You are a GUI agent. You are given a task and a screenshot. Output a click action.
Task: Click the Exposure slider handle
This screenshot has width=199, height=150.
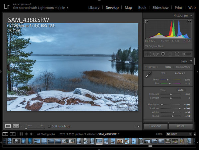171,94
